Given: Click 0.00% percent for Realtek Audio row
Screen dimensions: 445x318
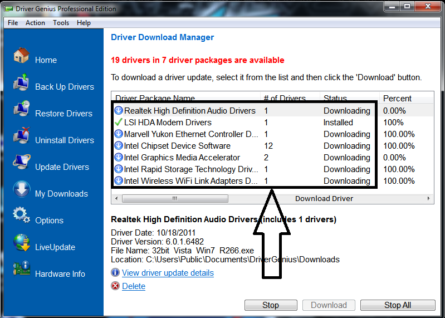Looking at the screenshot, I should 394,111.
